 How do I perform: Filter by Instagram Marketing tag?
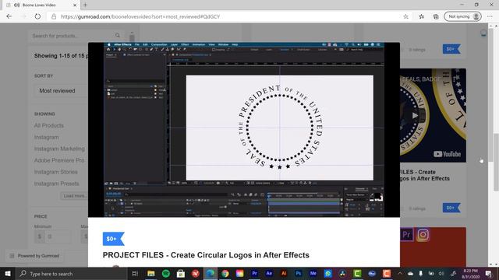click(x=59, y=149)
